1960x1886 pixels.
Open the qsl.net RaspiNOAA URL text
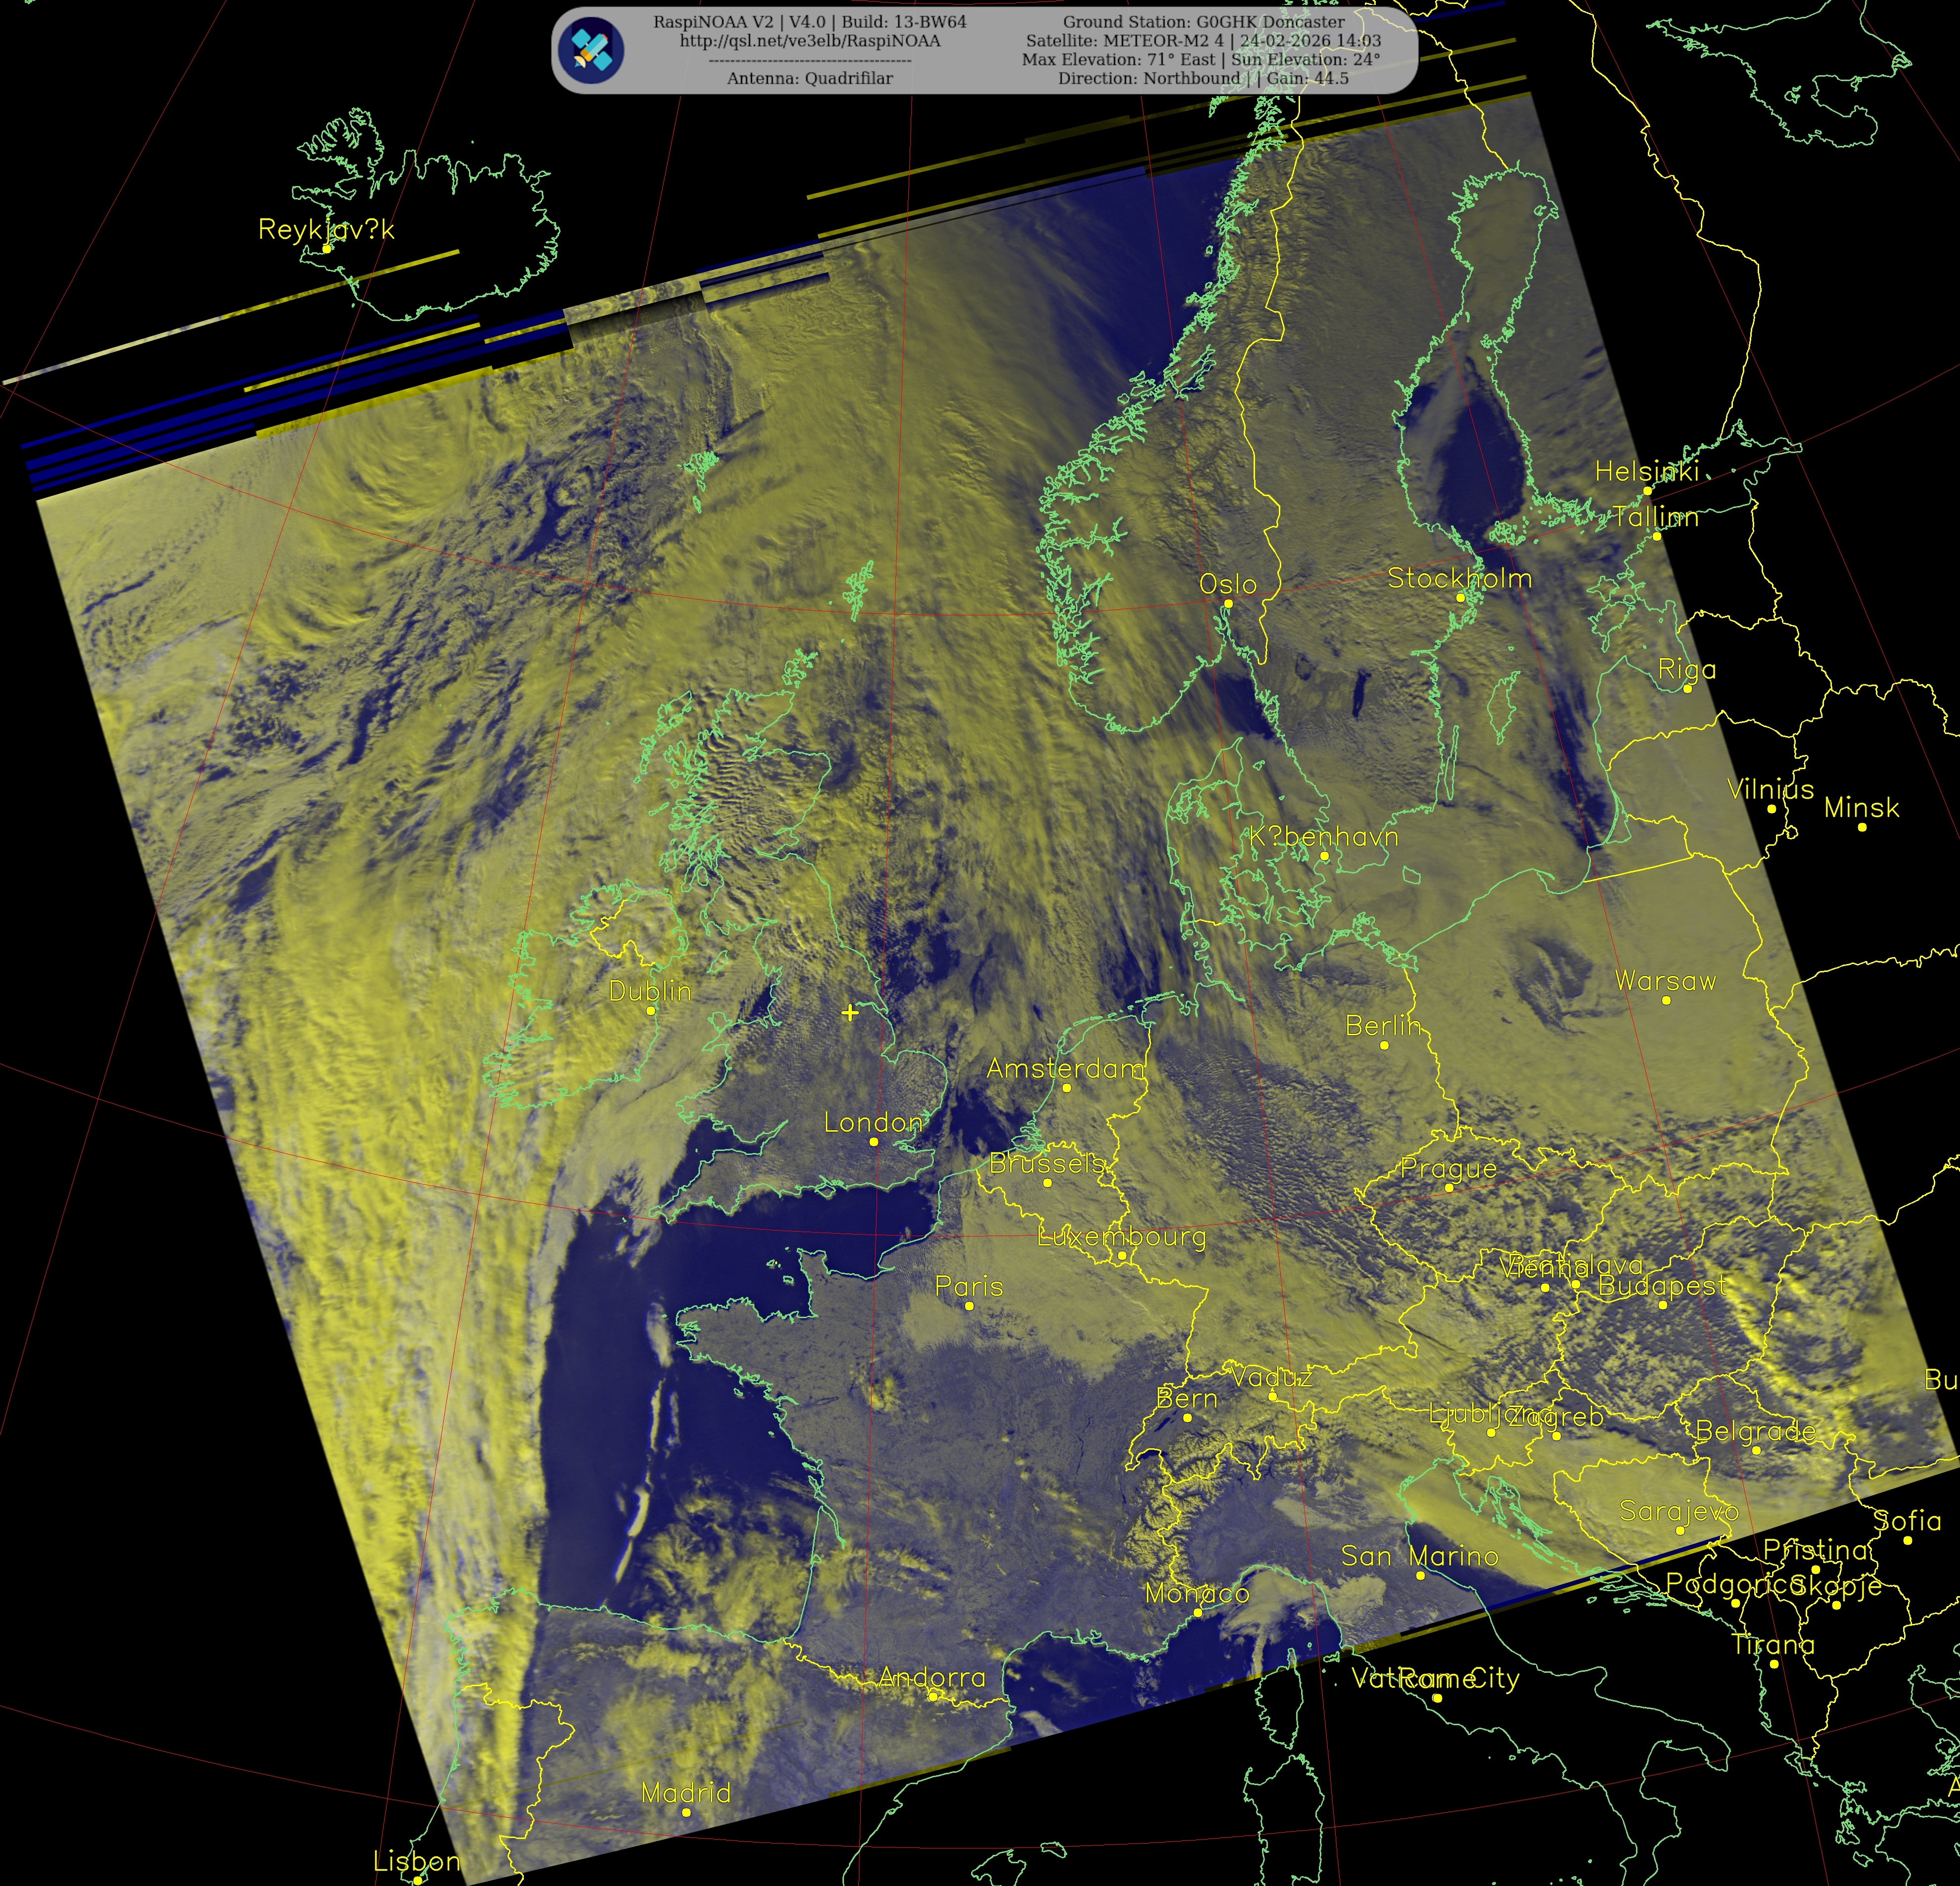(x=810, y=41)
